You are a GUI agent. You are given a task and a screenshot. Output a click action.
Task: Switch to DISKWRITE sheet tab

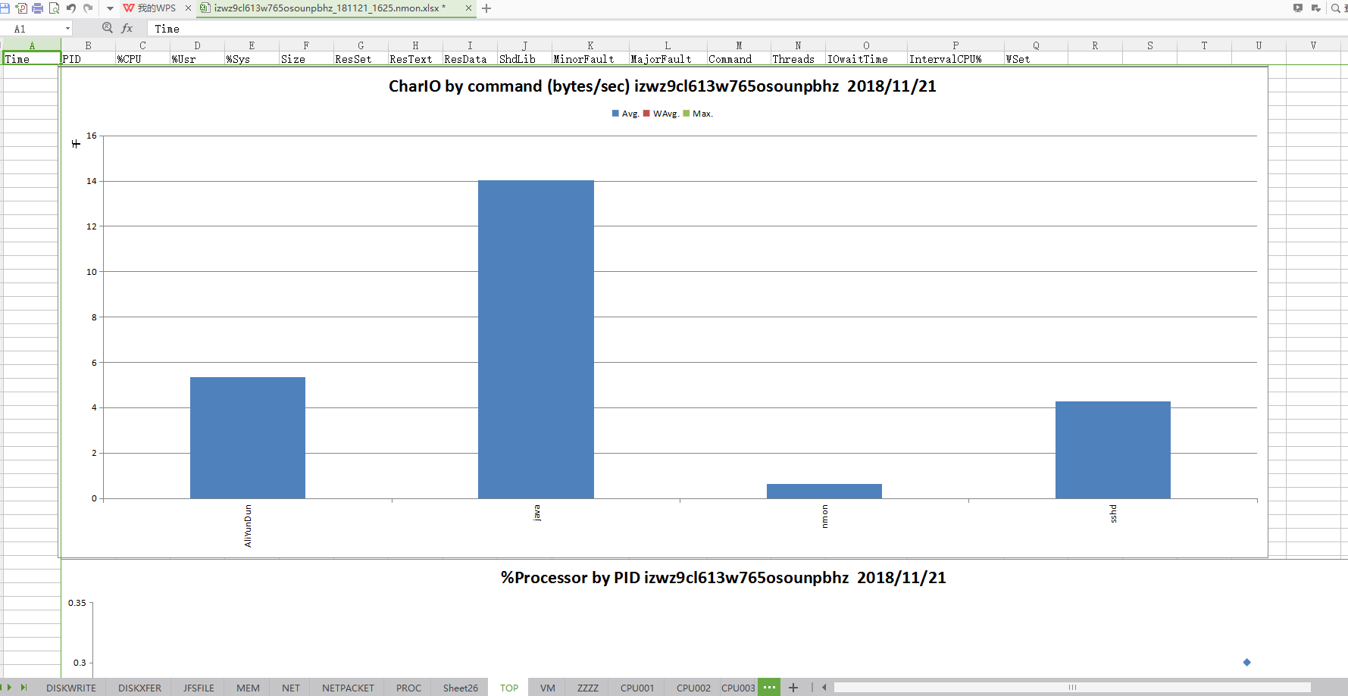tap(71, 688)
